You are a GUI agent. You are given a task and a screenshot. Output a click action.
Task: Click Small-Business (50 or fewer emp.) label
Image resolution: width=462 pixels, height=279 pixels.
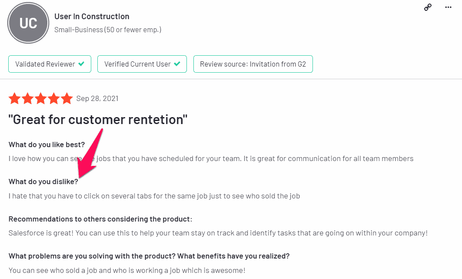point(108,30)
